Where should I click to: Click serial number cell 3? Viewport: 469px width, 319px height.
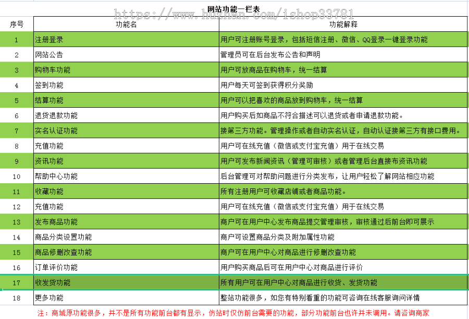click(x=17, y=70)
